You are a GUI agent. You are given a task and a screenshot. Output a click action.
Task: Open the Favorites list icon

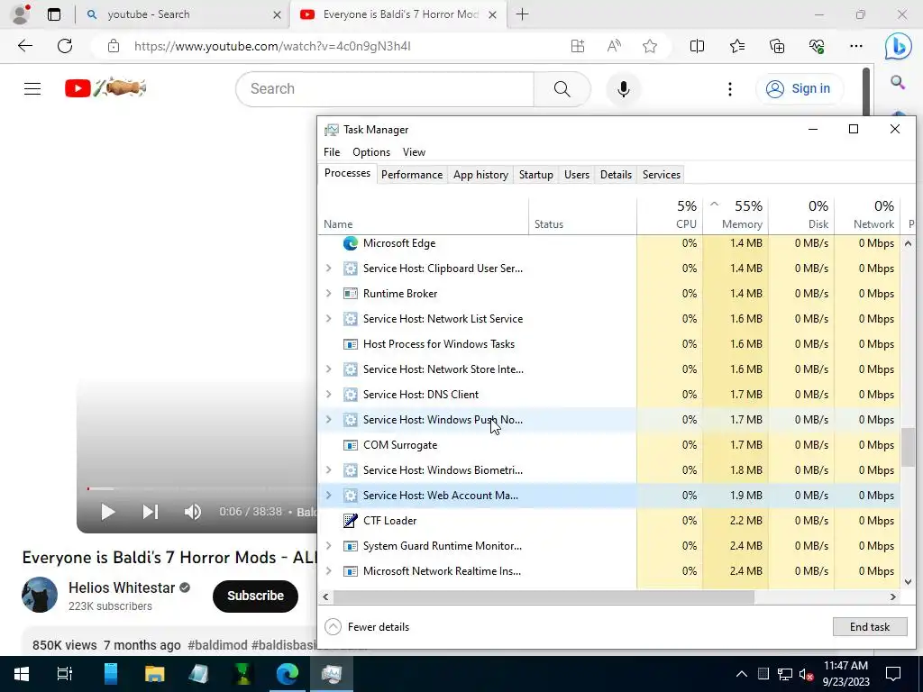737,46
